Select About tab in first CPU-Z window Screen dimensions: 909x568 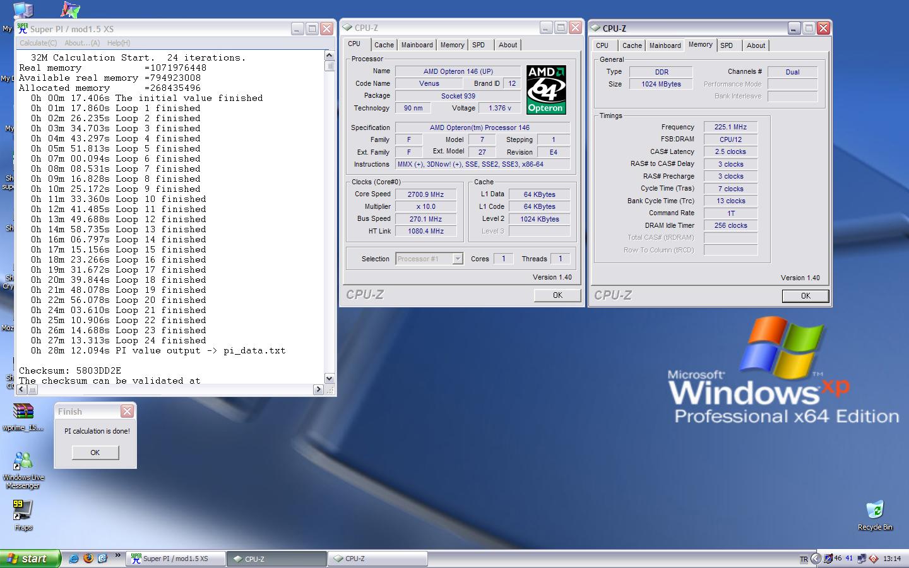click(508, 45)
